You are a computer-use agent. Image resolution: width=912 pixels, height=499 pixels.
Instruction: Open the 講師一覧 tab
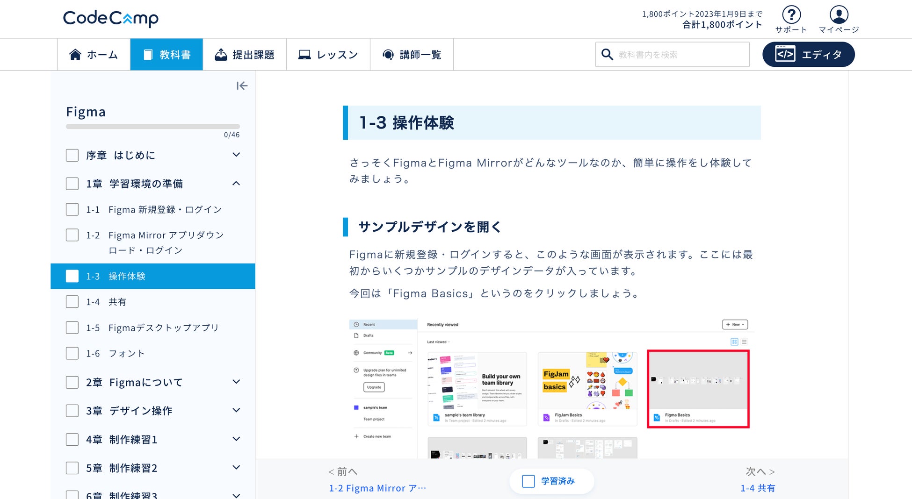(412, 55)
